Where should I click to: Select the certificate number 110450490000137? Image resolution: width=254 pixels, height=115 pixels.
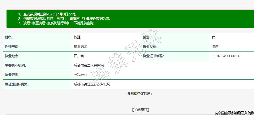point(226,56)
